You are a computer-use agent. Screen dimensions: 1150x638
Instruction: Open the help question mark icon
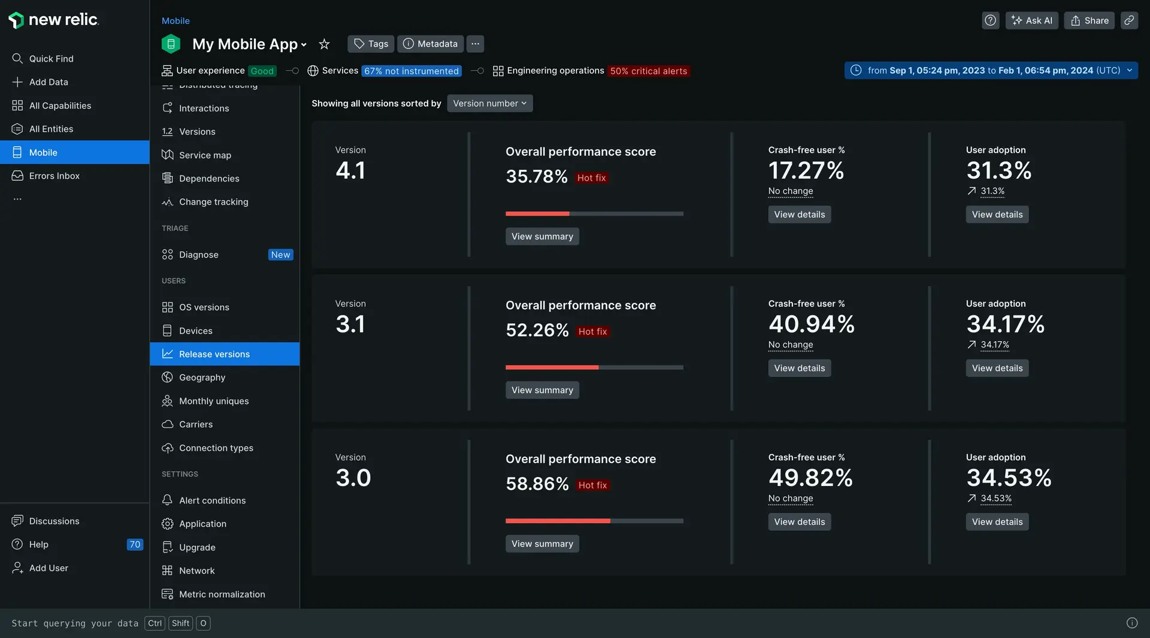[x=990, y=20]
